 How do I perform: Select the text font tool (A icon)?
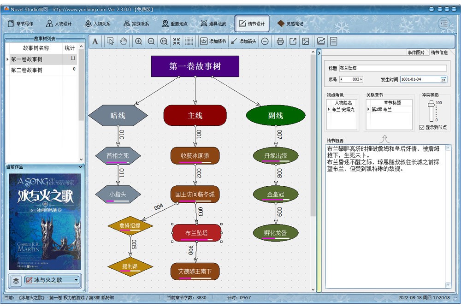(x=95, y=41)
